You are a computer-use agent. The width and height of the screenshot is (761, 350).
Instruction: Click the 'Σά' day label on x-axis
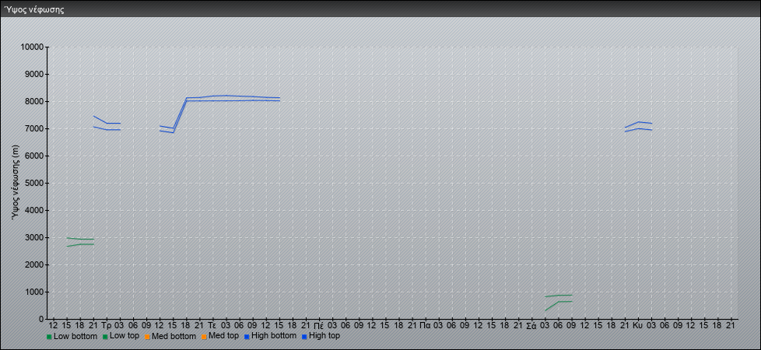(531, 325)
